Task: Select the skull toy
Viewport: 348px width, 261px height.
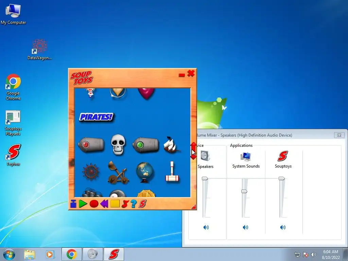Action: tap(118, 144)
